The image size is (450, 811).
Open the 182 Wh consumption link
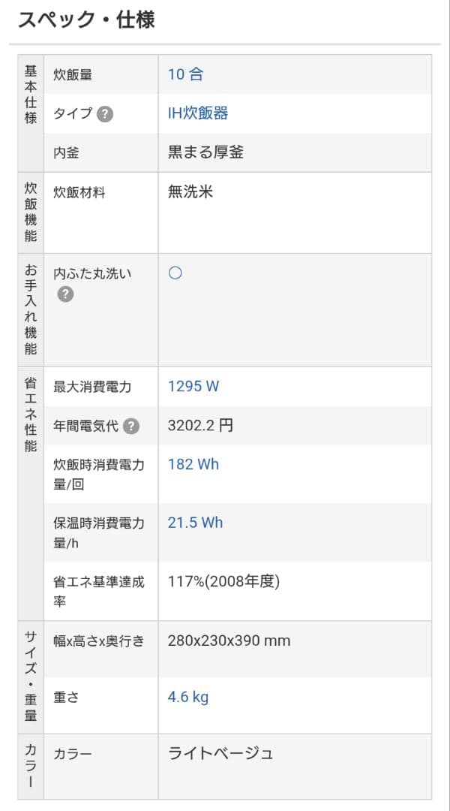point(193,464)
